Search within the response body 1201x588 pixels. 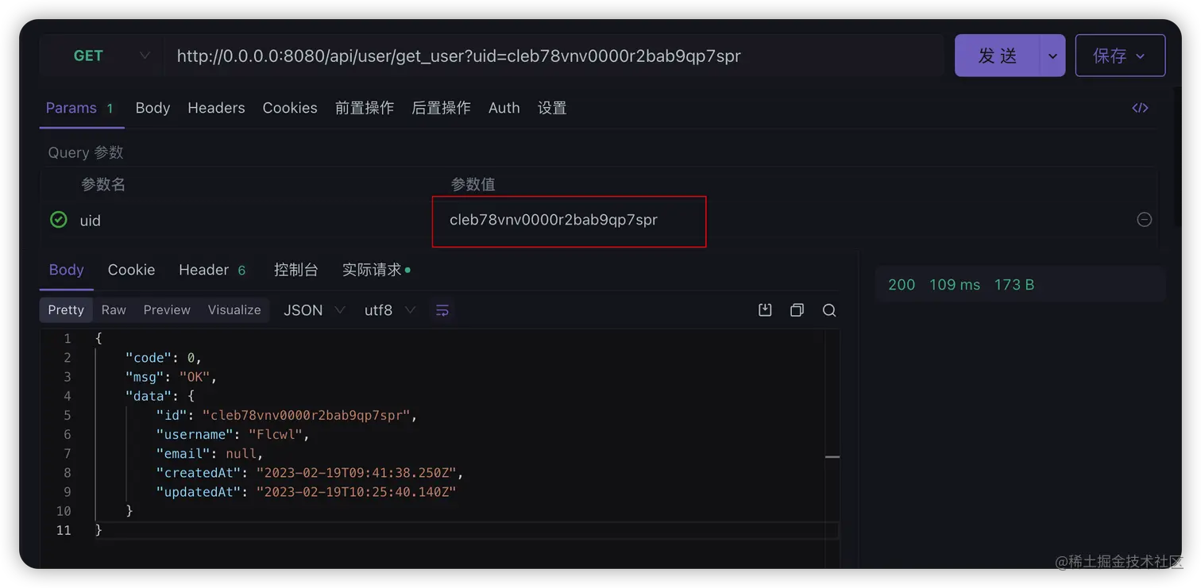point(829,310)
